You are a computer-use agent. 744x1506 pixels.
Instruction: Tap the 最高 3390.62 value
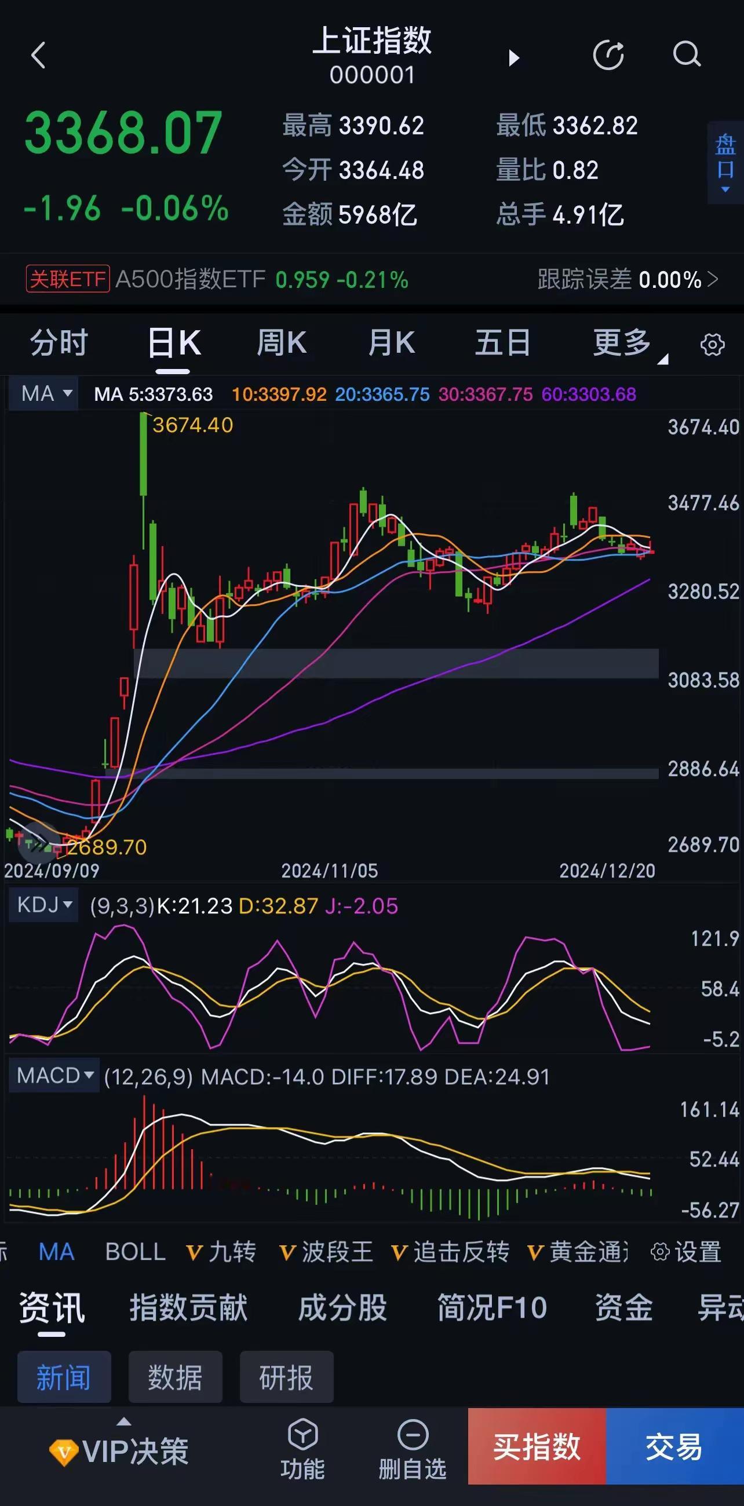pyautogui.click(x=381, y=126)
